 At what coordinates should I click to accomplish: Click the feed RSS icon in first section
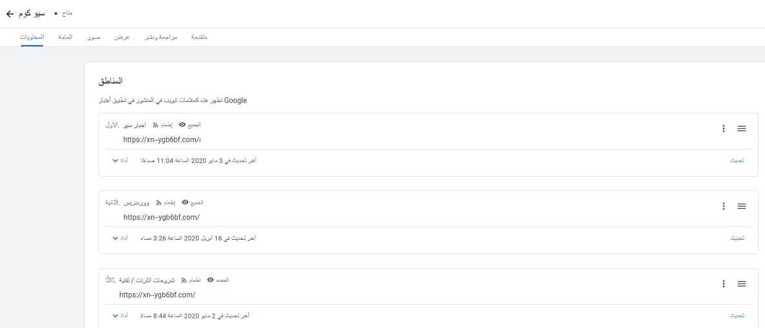click(x=156, y=125)
